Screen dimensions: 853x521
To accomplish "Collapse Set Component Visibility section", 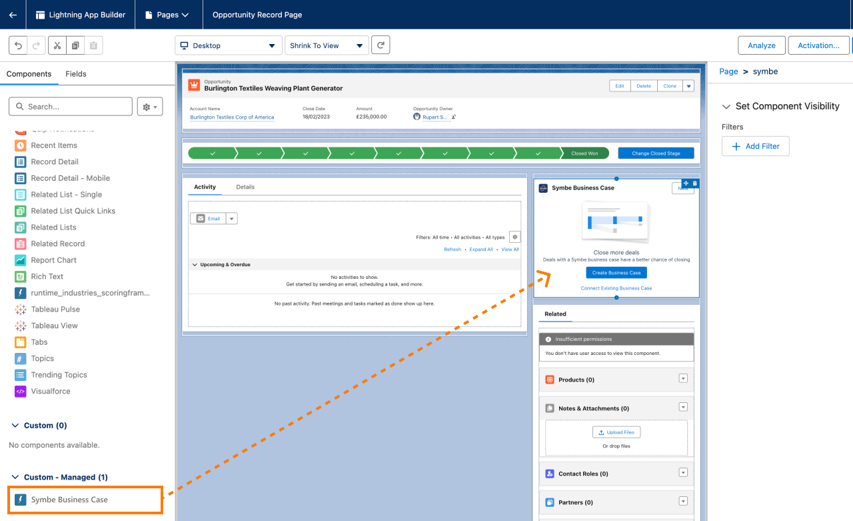I will tap(726, 107).
